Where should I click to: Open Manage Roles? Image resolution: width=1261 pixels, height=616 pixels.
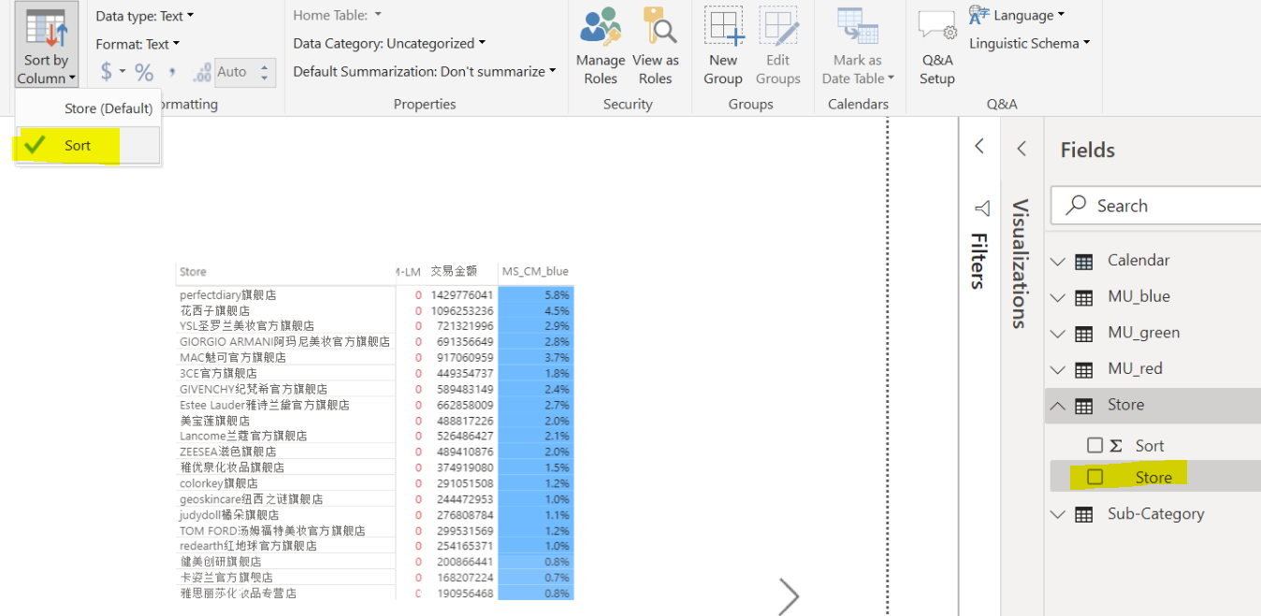coord(601,45)
